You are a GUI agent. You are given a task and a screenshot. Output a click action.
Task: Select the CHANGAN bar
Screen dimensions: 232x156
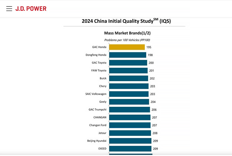point(130,117)
